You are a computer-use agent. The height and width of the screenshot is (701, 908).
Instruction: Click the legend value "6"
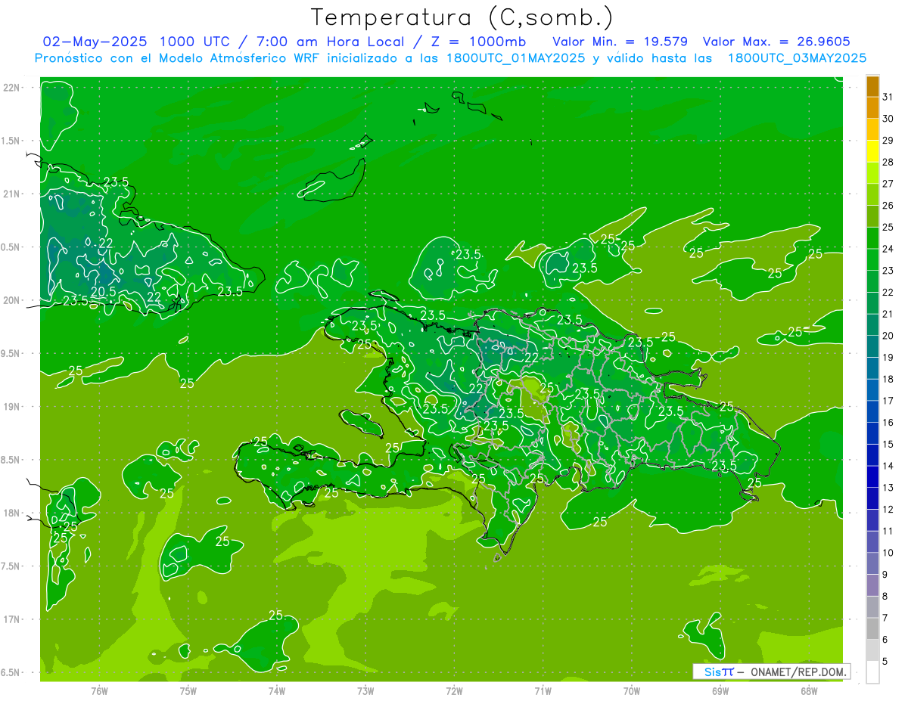(885, 640)
